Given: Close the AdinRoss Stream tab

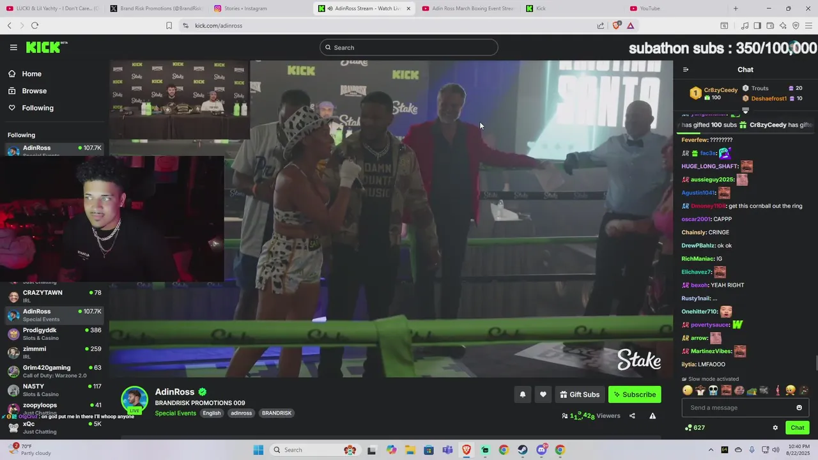Looking at the screenshot, I should coord(408,8).
